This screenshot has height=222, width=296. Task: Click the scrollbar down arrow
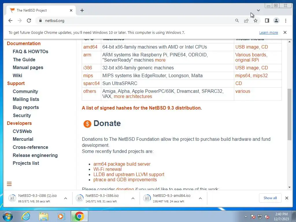click(x=289, y=187)
